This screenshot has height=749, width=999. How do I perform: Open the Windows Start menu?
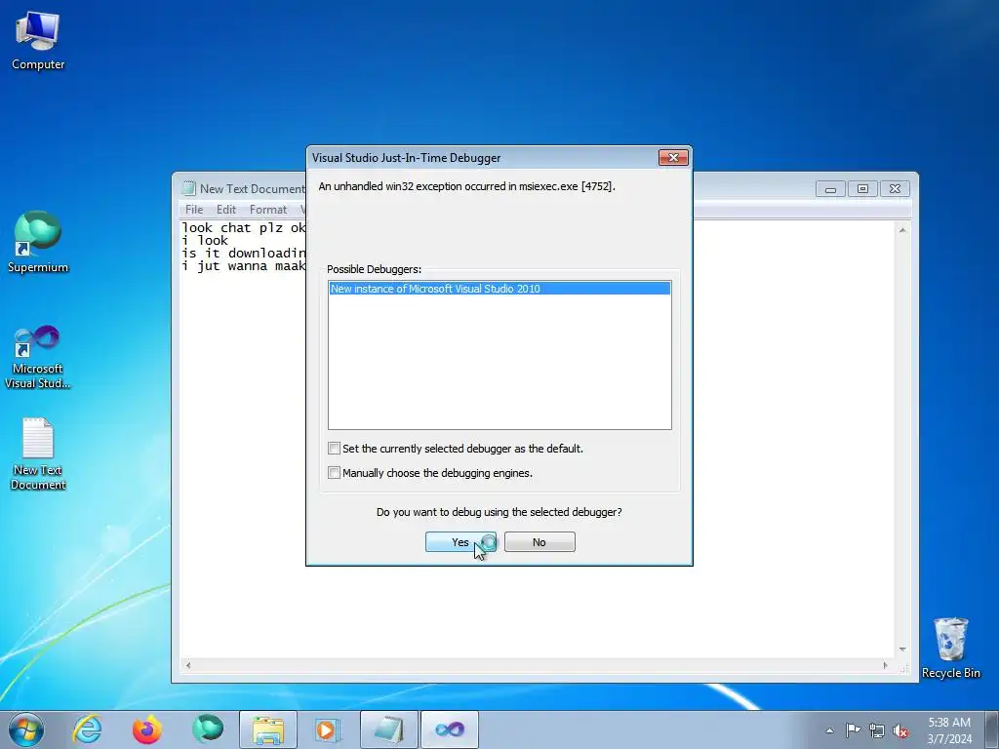(26, 729)
